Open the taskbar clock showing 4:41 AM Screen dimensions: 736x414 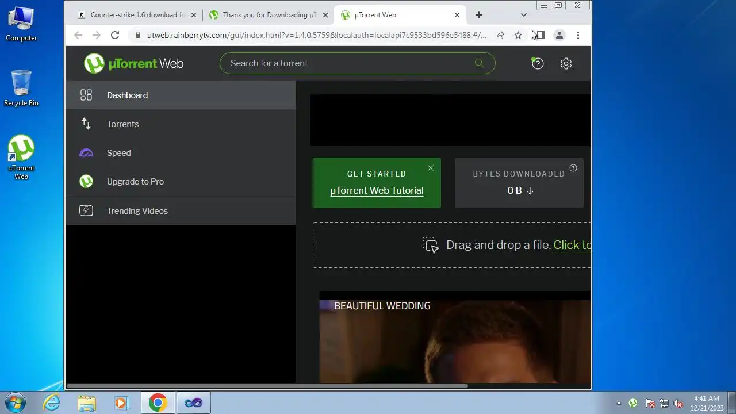click(x=707, y=403)
